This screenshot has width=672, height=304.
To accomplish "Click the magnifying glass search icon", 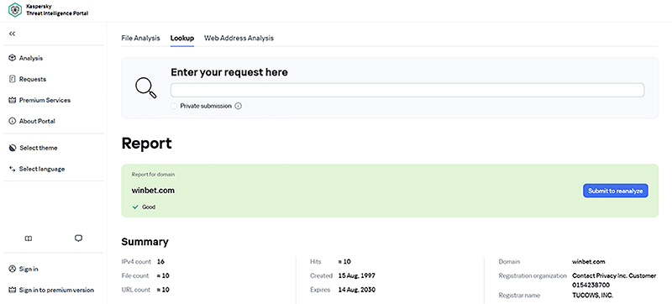I will tap(145, 88).
